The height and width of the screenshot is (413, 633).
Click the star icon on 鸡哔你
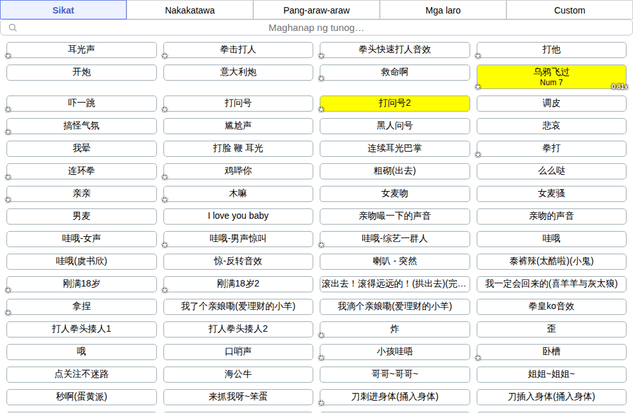click(x=165, y=177)
